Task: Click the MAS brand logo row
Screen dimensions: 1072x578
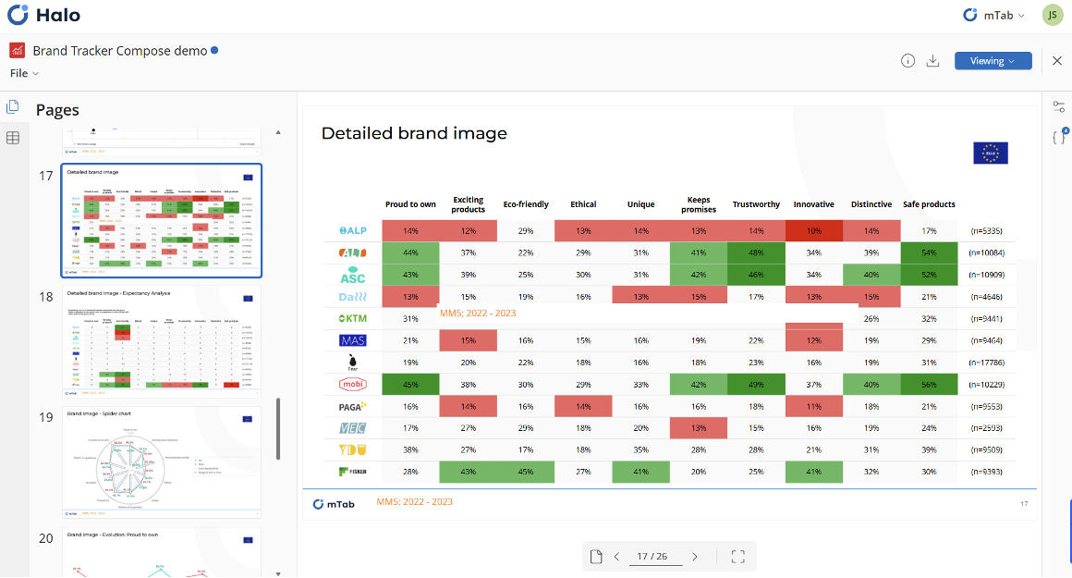Action: click(x=353, y=340)
